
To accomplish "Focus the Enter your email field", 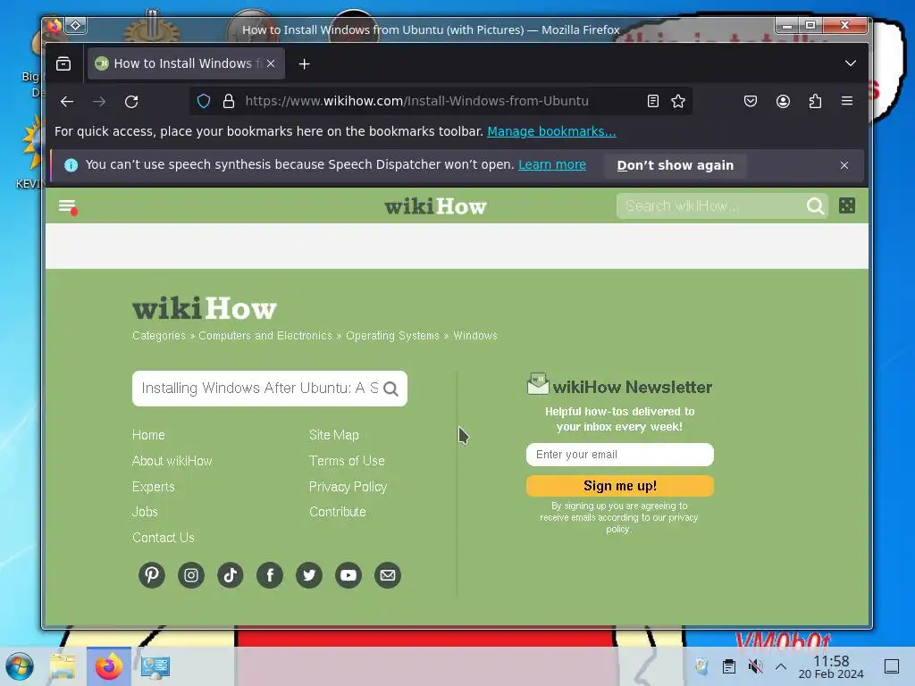I will 620,455.
